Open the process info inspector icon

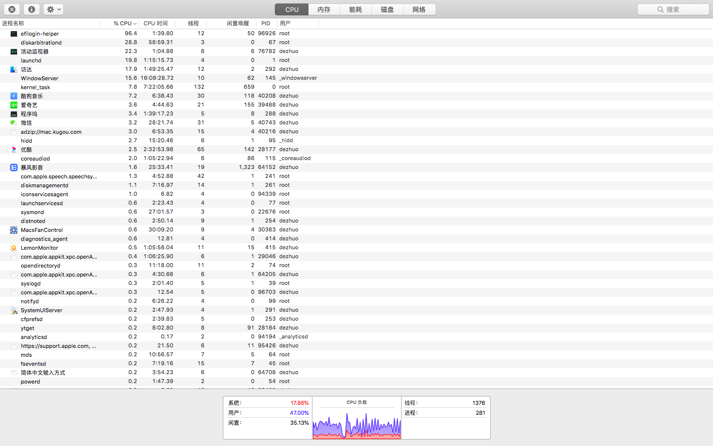[31, 9]
